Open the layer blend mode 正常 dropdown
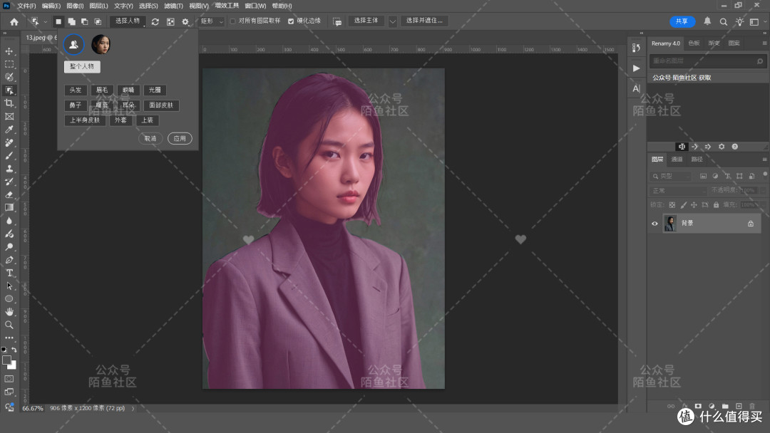The image size is (770, 433). [678, 190]
